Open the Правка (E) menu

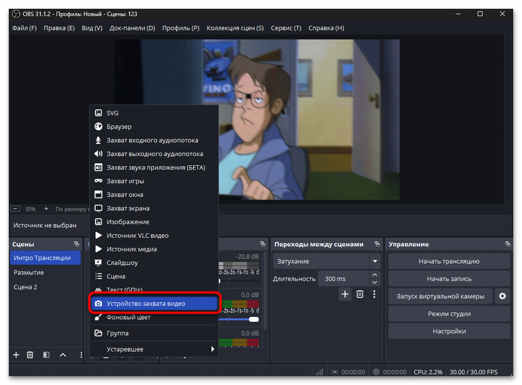click(x=59, y=28)
